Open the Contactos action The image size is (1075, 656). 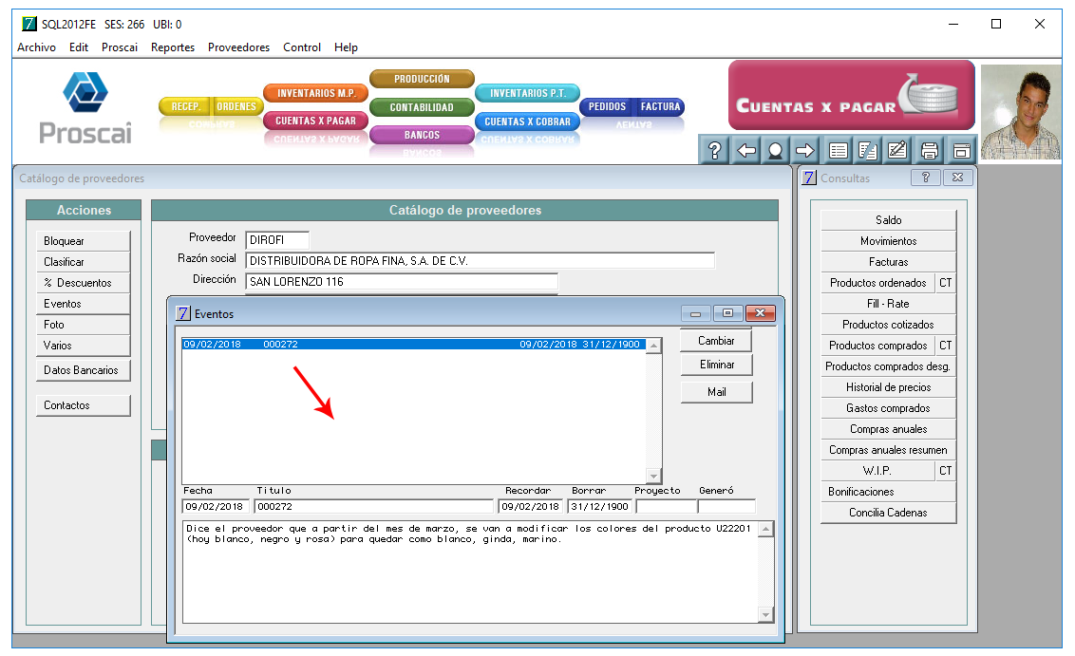pos(83,405)
